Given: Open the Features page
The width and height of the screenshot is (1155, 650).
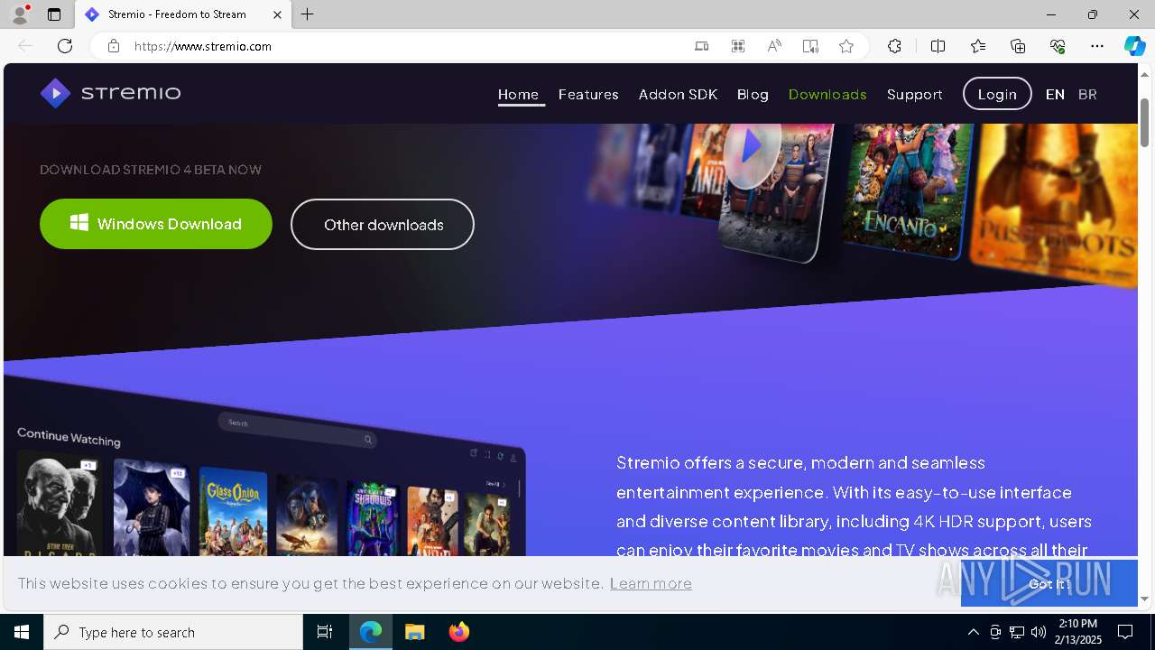Looking at the screenshot, I should (588, 94).
